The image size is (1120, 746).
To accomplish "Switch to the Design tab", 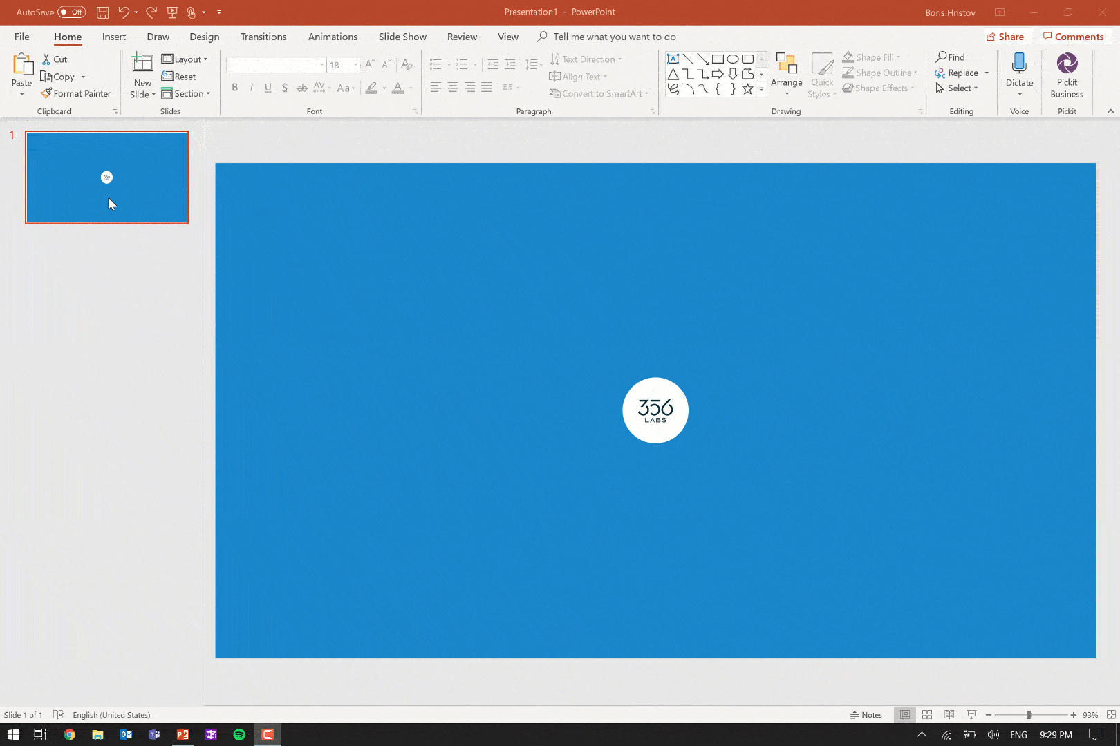I will (205, 37).
